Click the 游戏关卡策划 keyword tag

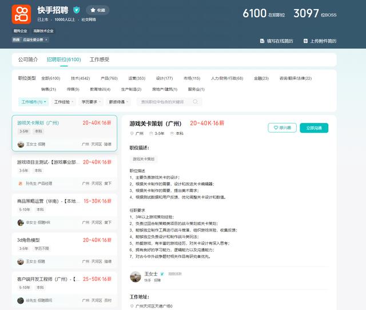tap(144, 159)
